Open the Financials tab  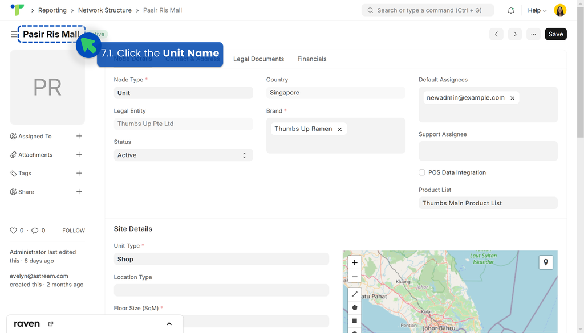tap(312, 59)
